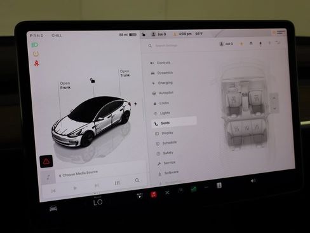
Task: Toggle the rear right seat heater
Action: pyautogui.click(x=257, y=127)
